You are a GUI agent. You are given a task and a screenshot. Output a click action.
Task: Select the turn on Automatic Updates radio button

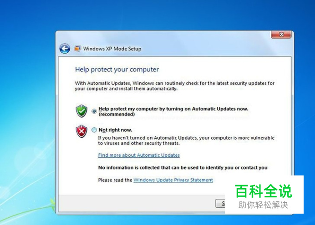coord(94,111)
